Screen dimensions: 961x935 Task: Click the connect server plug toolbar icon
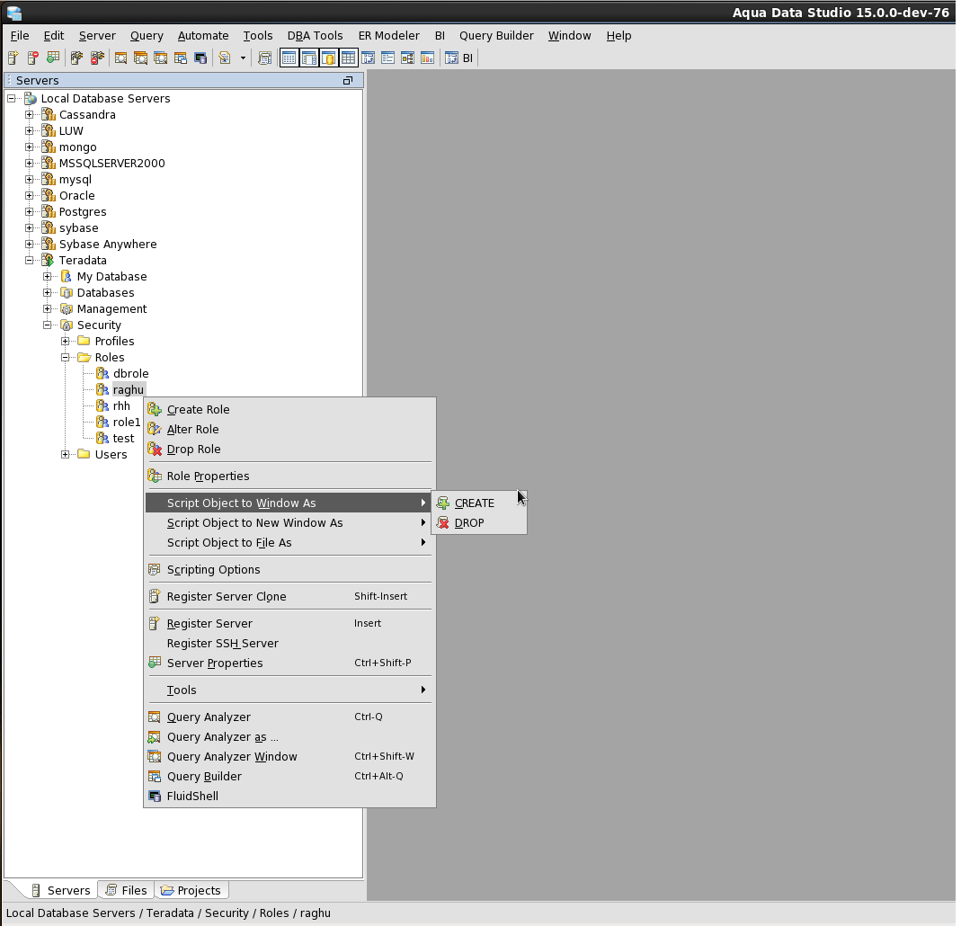pos(76,58)
